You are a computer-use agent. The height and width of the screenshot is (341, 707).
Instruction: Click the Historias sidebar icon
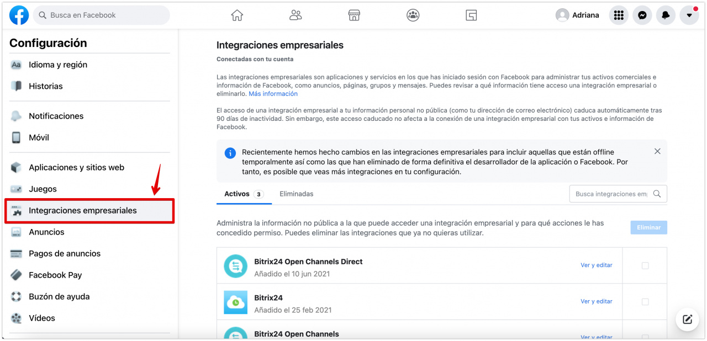pyautogui.click(x=16, y=86)
